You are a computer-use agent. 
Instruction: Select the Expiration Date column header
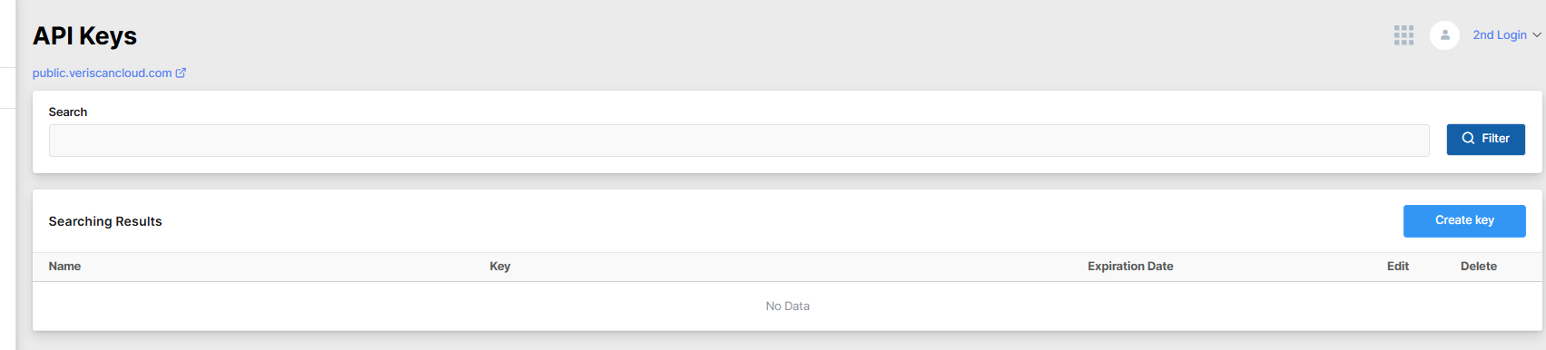point(1130,267)
